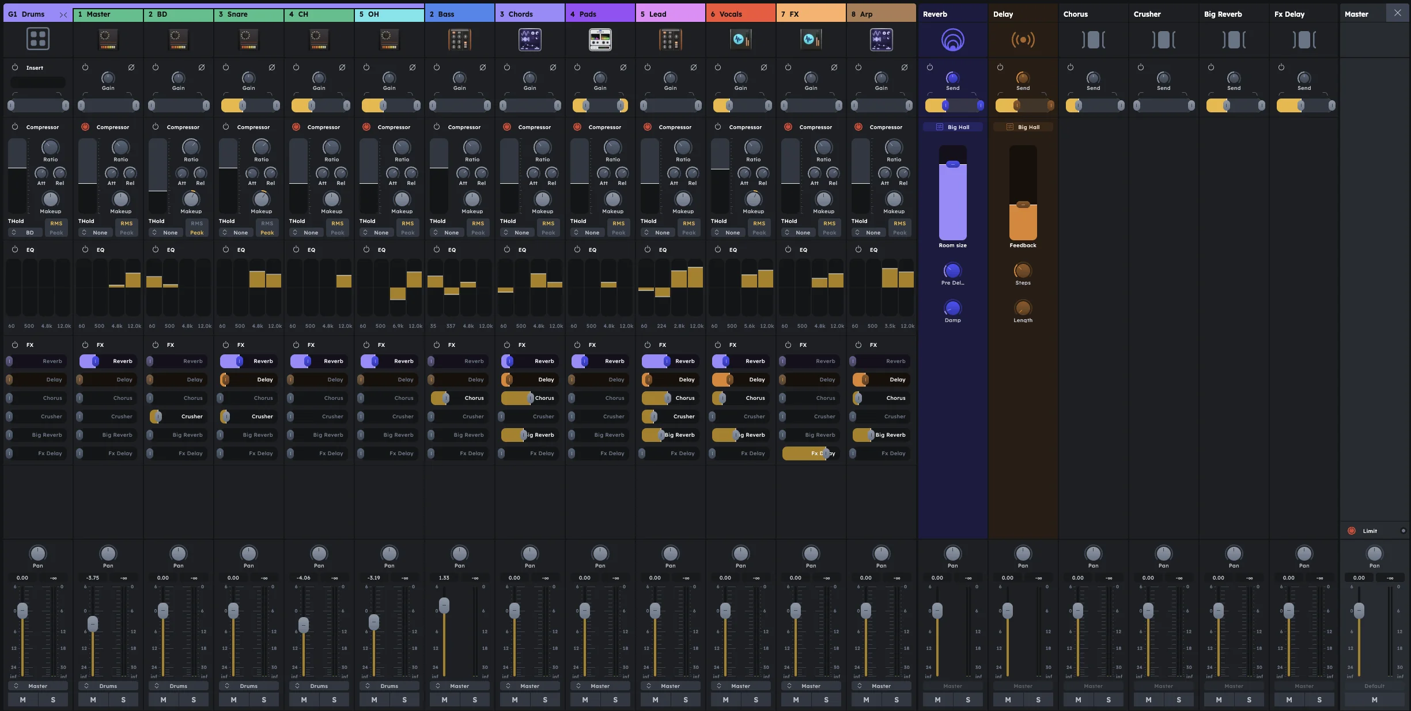Image resolution: width=1411 pixels, height=711 pixels.
Task: Toggle phase invert on the Snare channel
Action: tap(271, 67)
